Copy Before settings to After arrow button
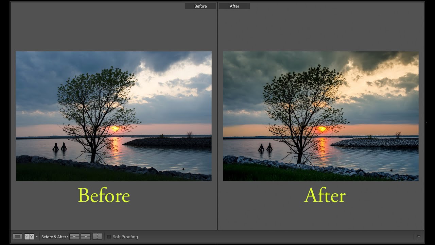Screen dimensions: 435x245 click(74, 236)
